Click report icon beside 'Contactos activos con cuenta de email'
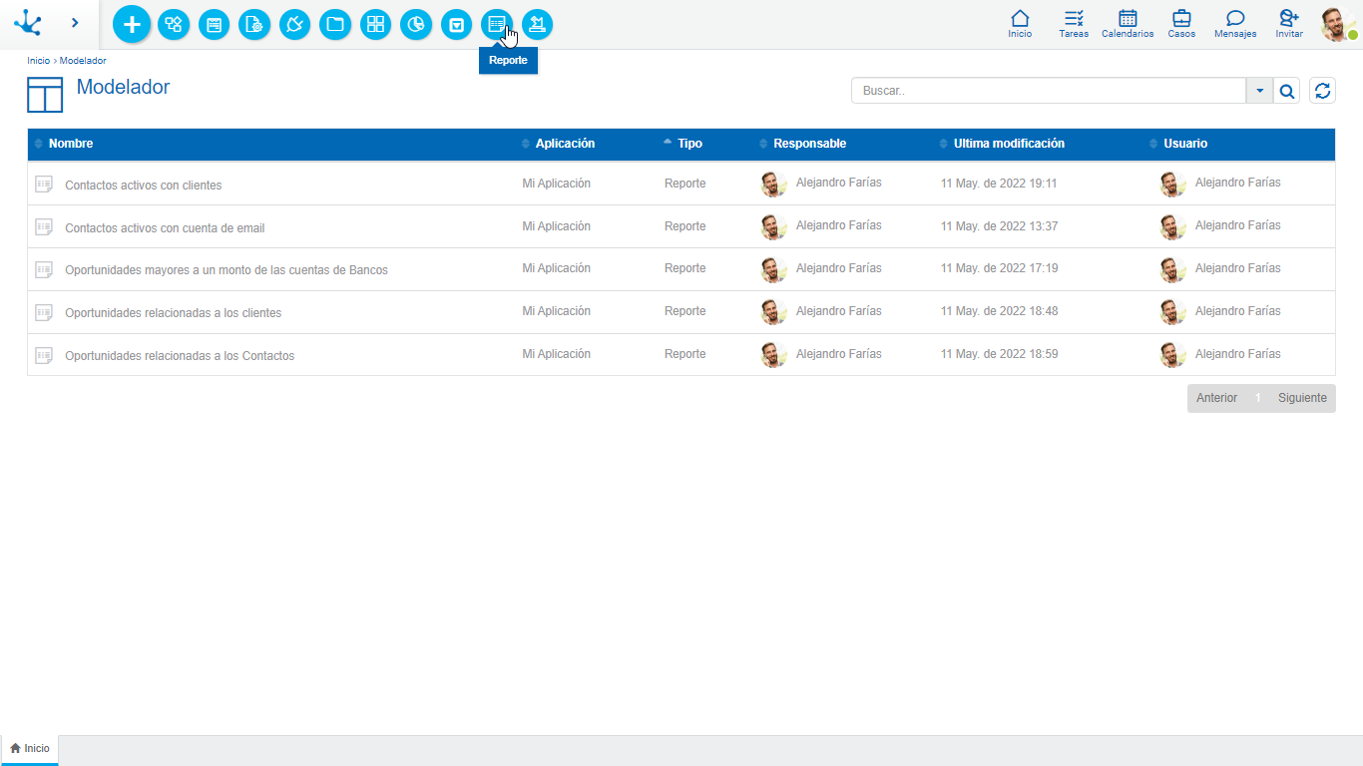Screen dimensions: 1363x766 pyautogui.click(x=44, y=226)
